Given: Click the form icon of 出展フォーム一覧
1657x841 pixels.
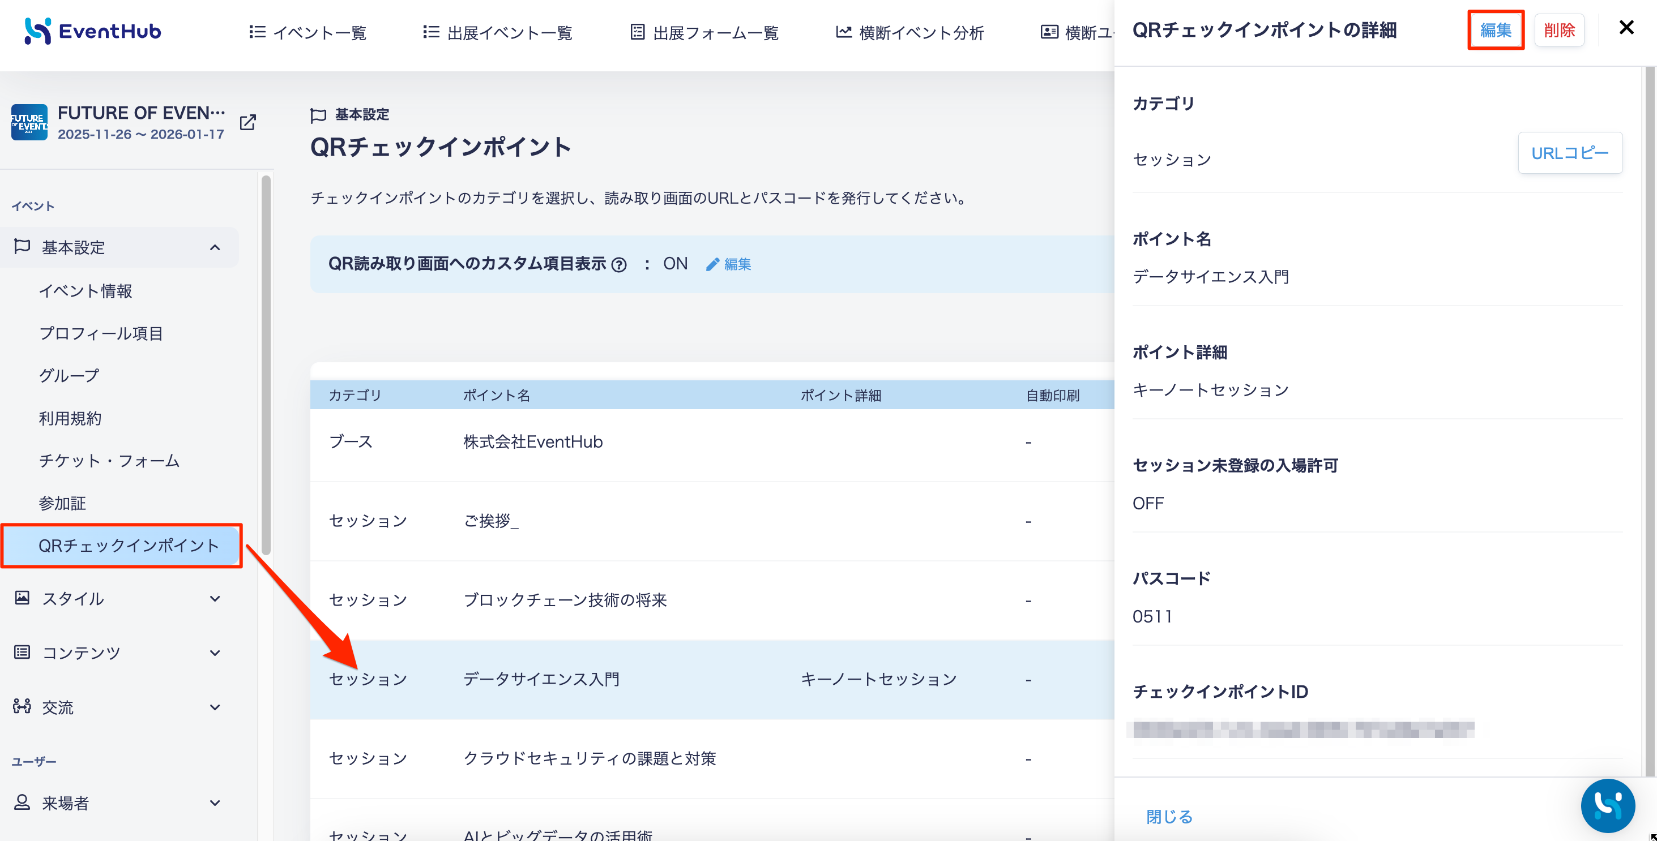Looking at the screenshot, I should pyautogui.click(x=637, y=32).
